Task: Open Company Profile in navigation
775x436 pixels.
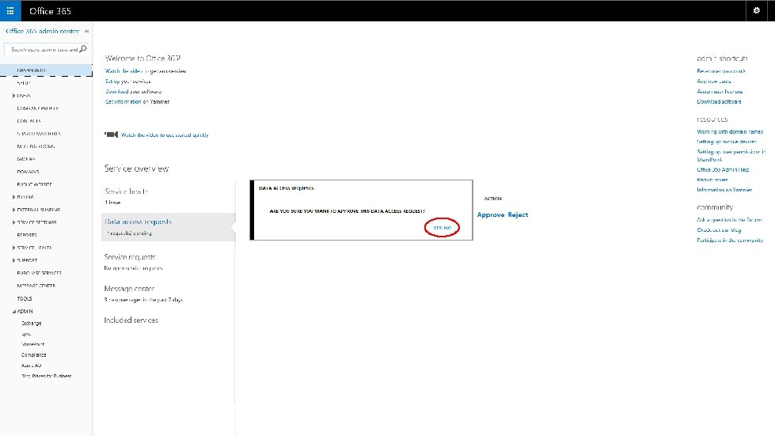Action: (37, 108)
